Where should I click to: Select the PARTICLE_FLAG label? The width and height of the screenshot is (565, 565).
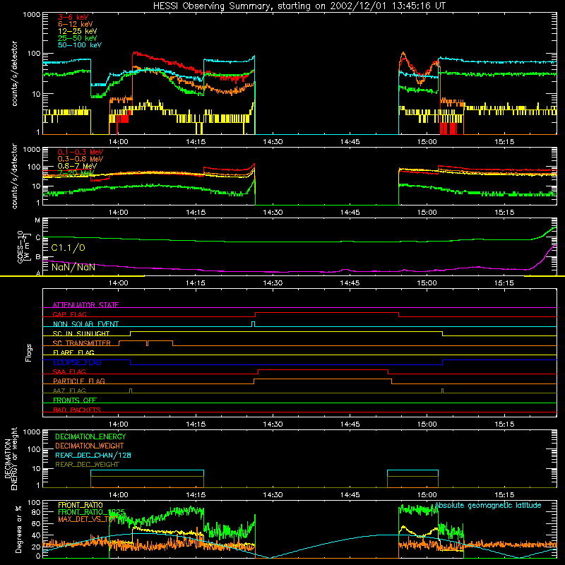pos(79,381)
